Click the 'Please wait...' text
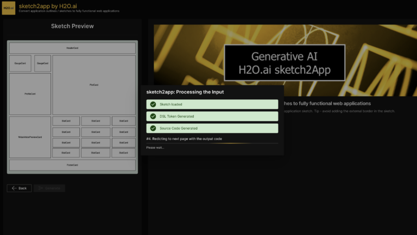 tap(155, 148)
